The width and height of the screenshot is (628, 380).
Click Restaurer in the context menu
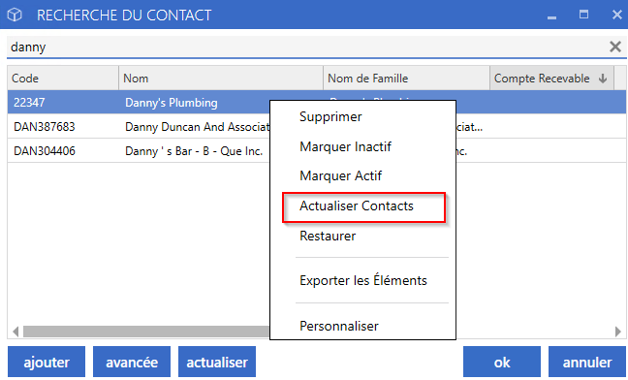click(x=328, y=236)
